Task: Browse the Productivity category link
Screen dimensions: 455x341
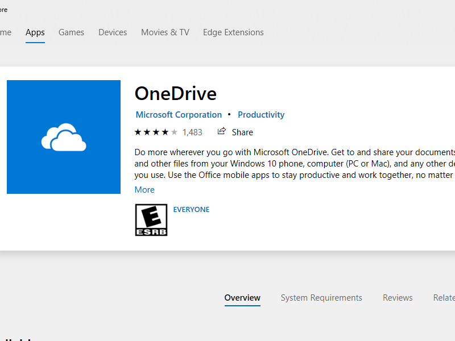Action: tap(261, 114)
